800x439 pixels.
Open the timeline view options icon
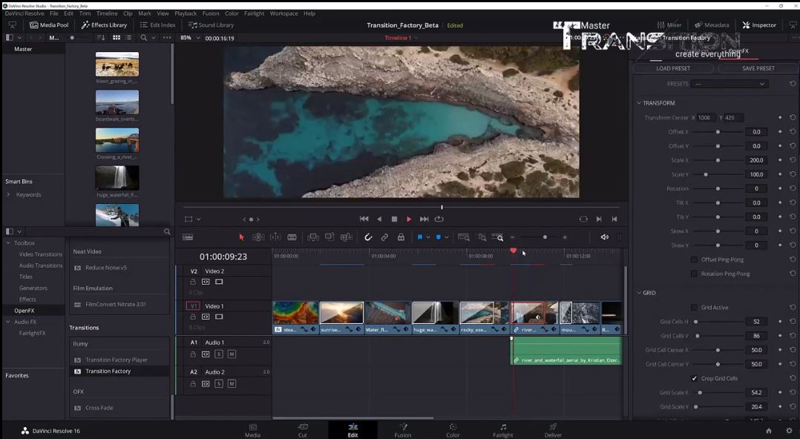coord(188,237)
